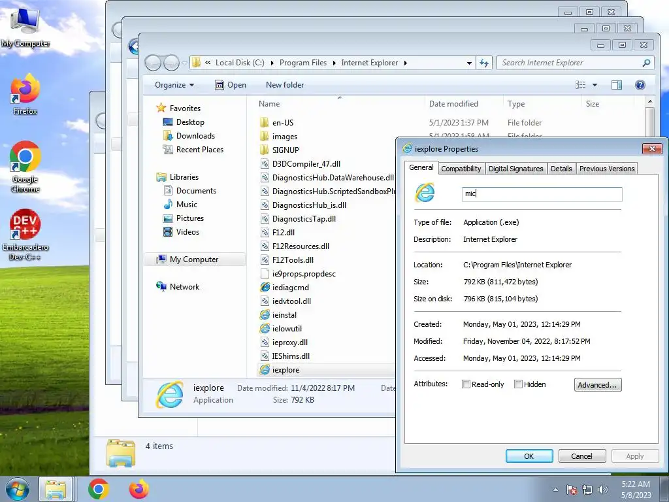Select the iediagcmd application file

tap(290, 288)
